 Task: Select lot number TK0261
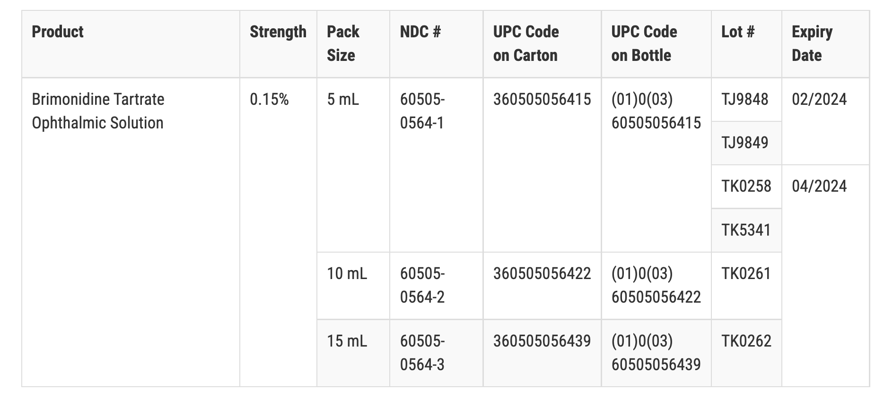(746, 273)
